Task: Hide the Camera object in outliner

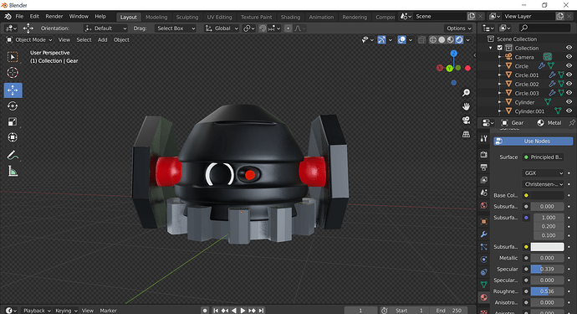Action: pos(569,57)
